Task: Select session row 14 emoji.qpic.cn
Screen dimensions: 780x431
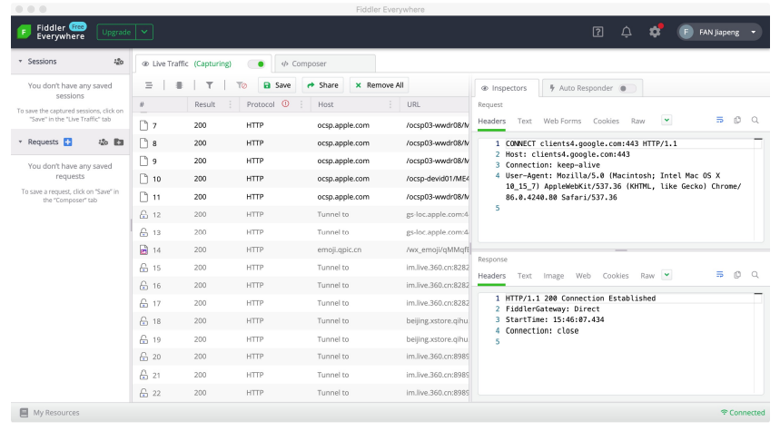Action: point(301,250)
